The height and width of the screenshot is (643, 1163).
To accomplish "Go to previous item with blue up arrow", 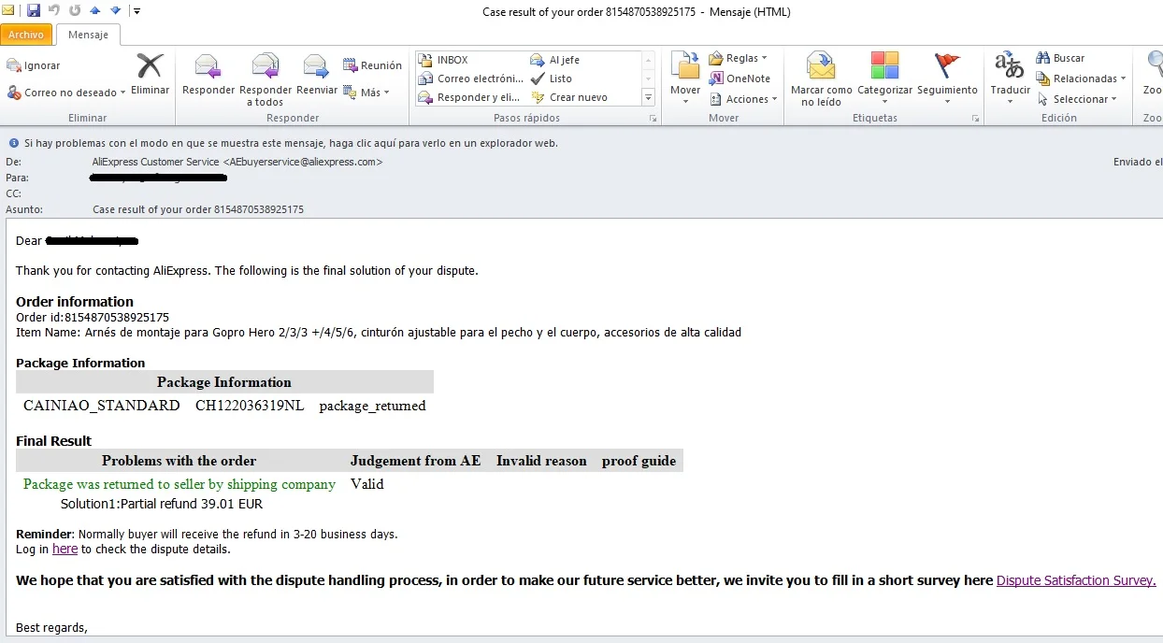I will tap(94, 11).
